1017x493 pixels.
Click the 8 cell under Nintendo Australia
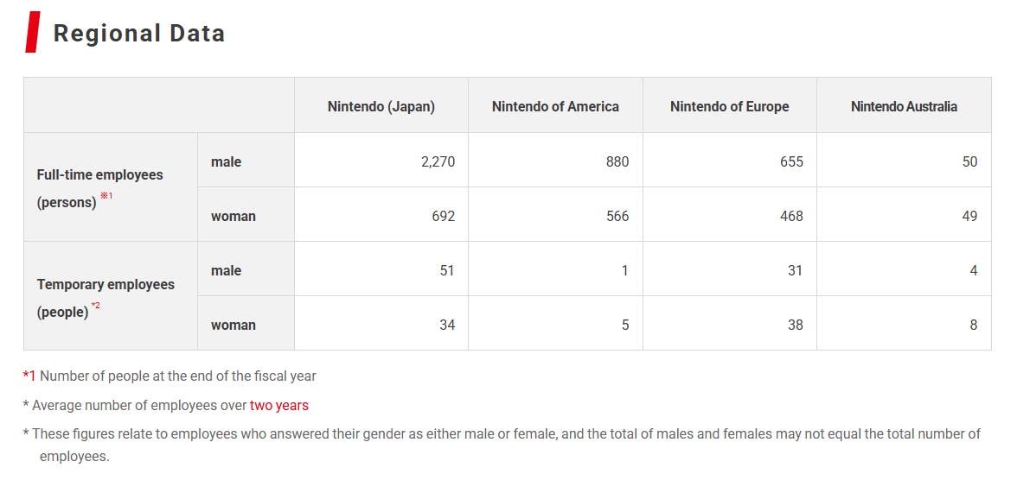[x=905, y=324]
